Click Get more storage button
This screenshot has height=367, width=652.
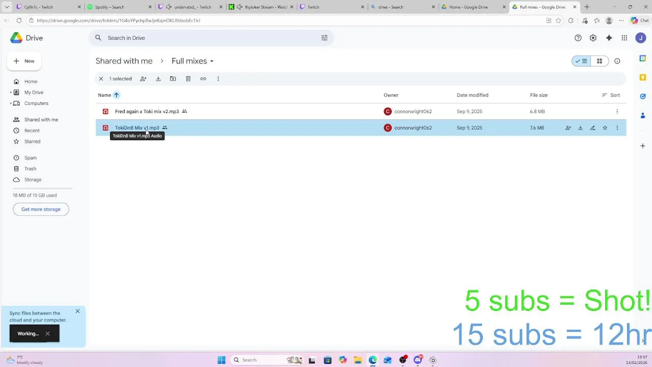[41, 209]
